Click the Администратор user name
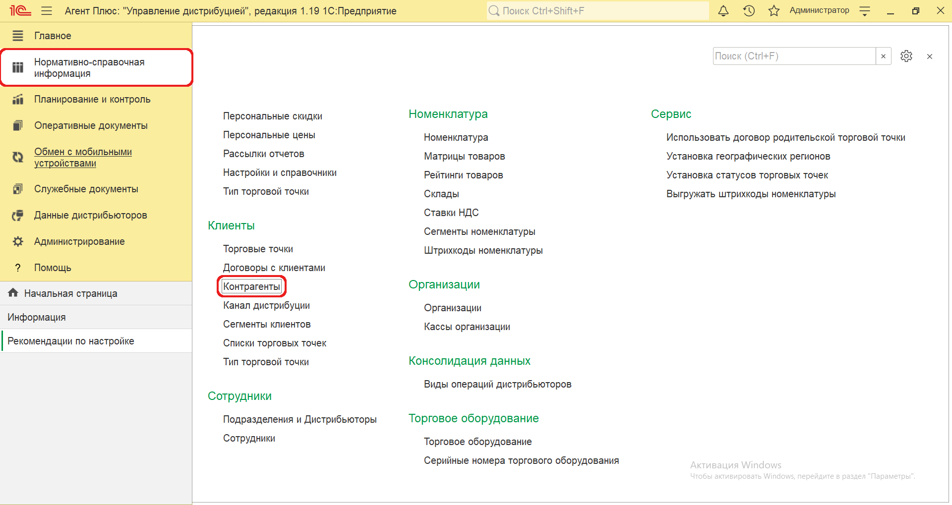952x505 pixels. 819,10
